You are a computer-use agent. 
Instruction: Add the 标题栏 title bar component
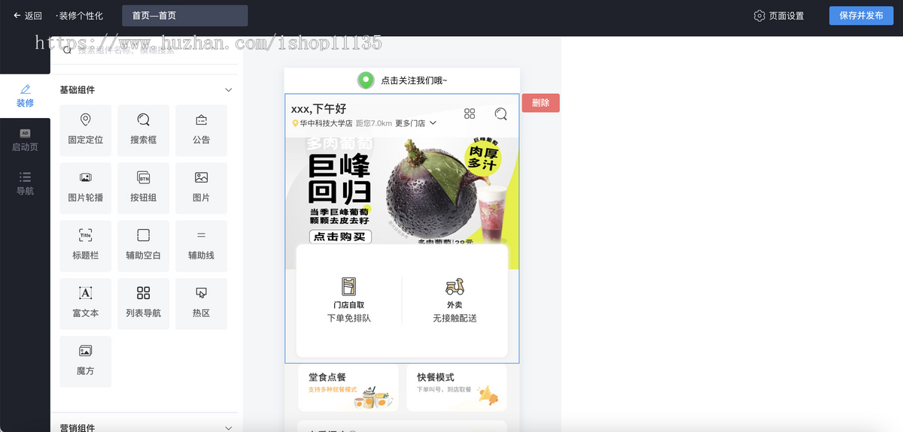point(85,246)
